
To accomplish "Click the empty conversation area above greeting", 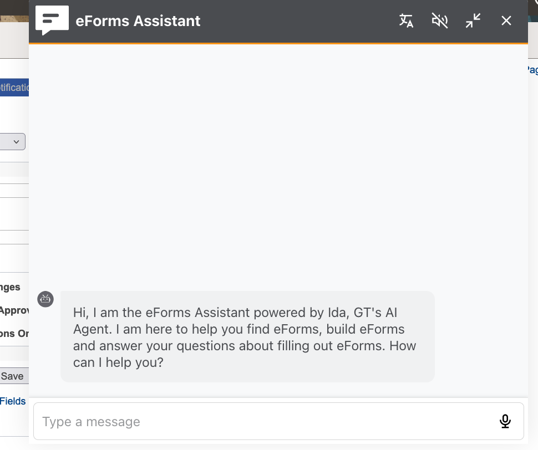I will coord(278,165).
